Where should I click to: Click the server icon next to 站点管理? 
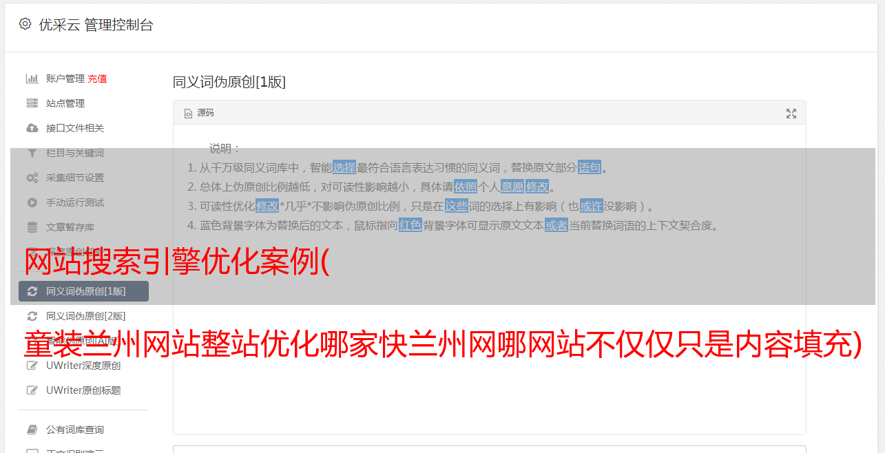point(32,103)
